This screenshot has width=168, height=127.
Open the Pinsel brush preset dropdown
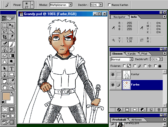pyautogui.click(x=32, y=5)
